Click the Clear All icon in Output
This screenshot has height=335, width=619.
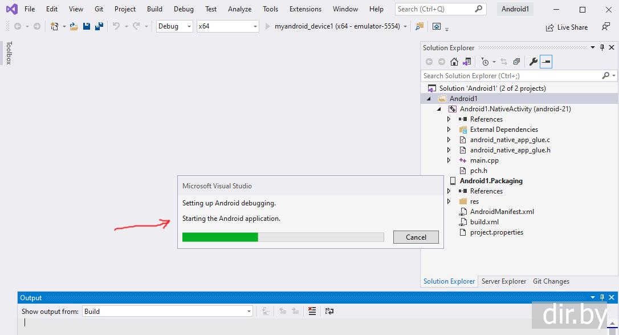(x=312, y=311)
